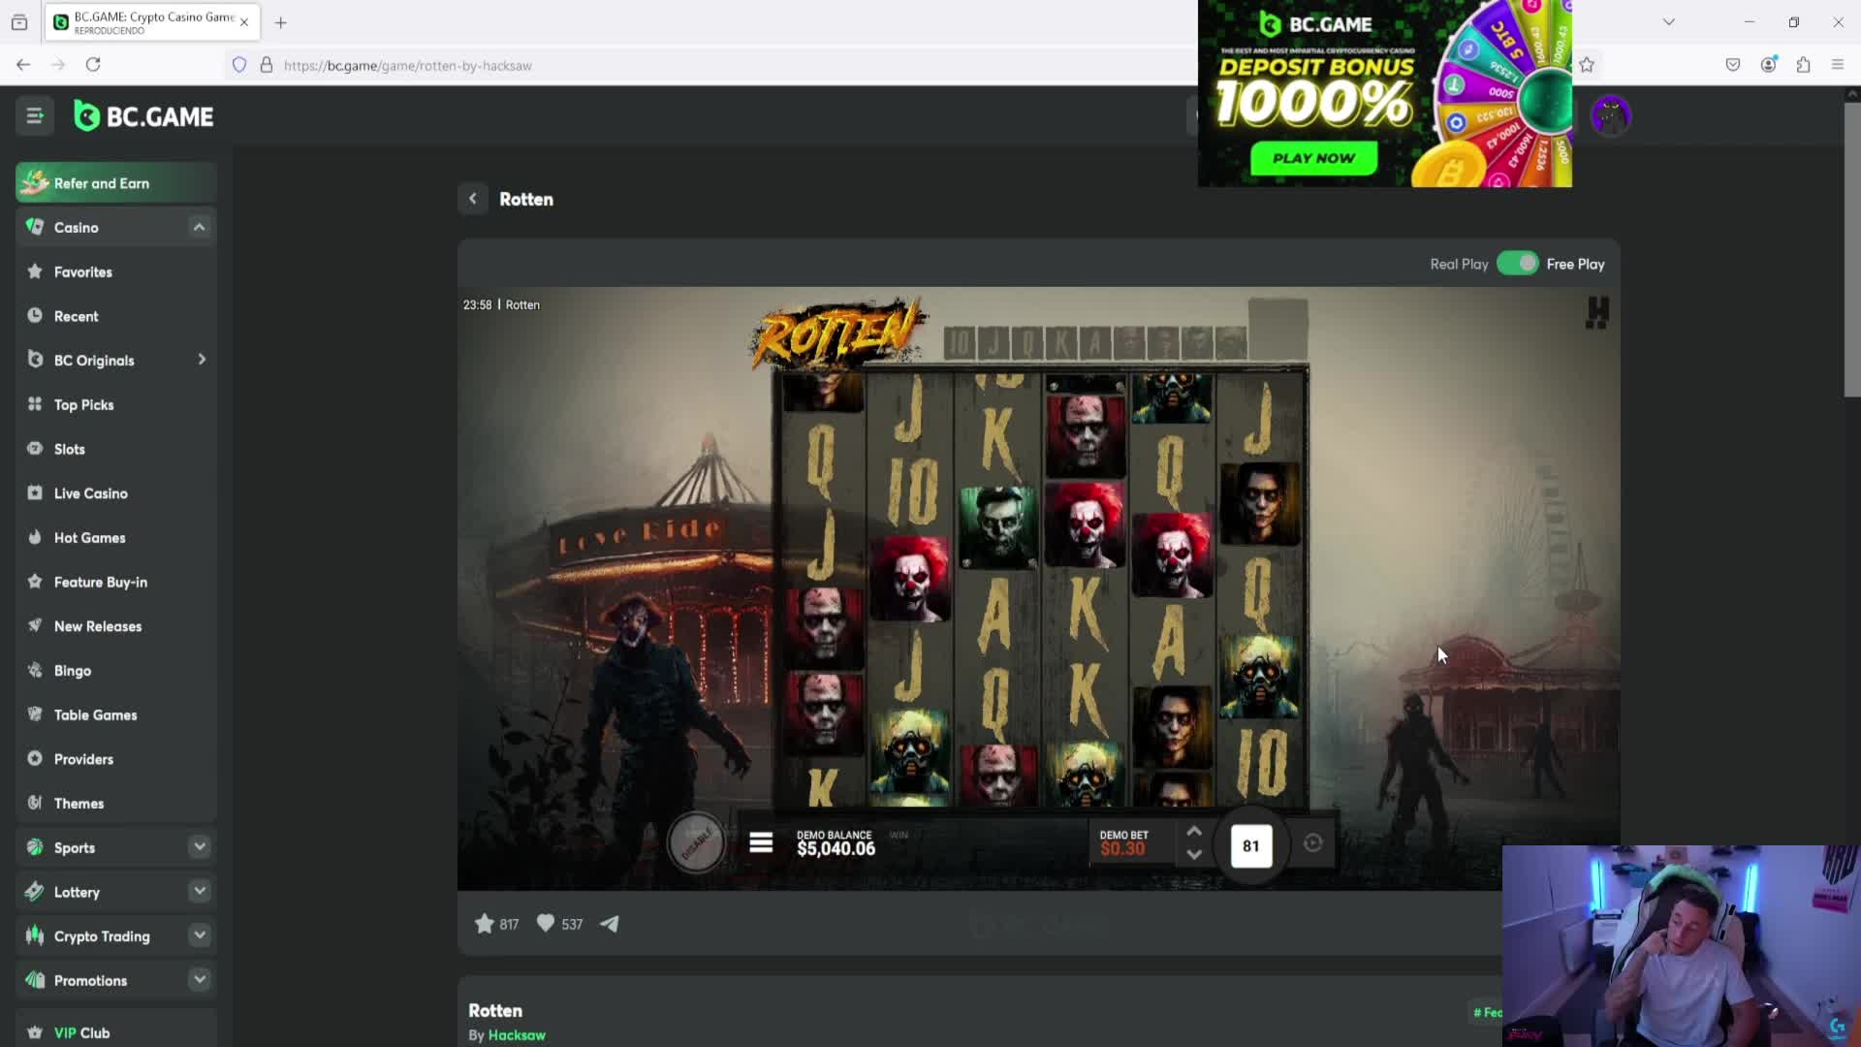Collapse the Casino section
Image resolution: width=1861 pixels, height=1047 pixels.
point(199,227)
